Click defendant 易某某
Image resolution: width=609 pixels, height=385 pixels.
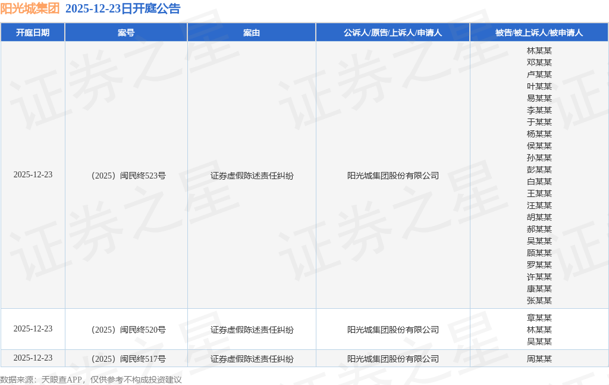pos(539,98)
